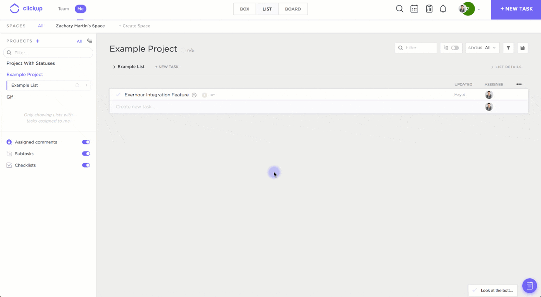The width and height of the screenshot is (541, 297).
Task: Expand the Example List chevron
Action: point(114,67)
